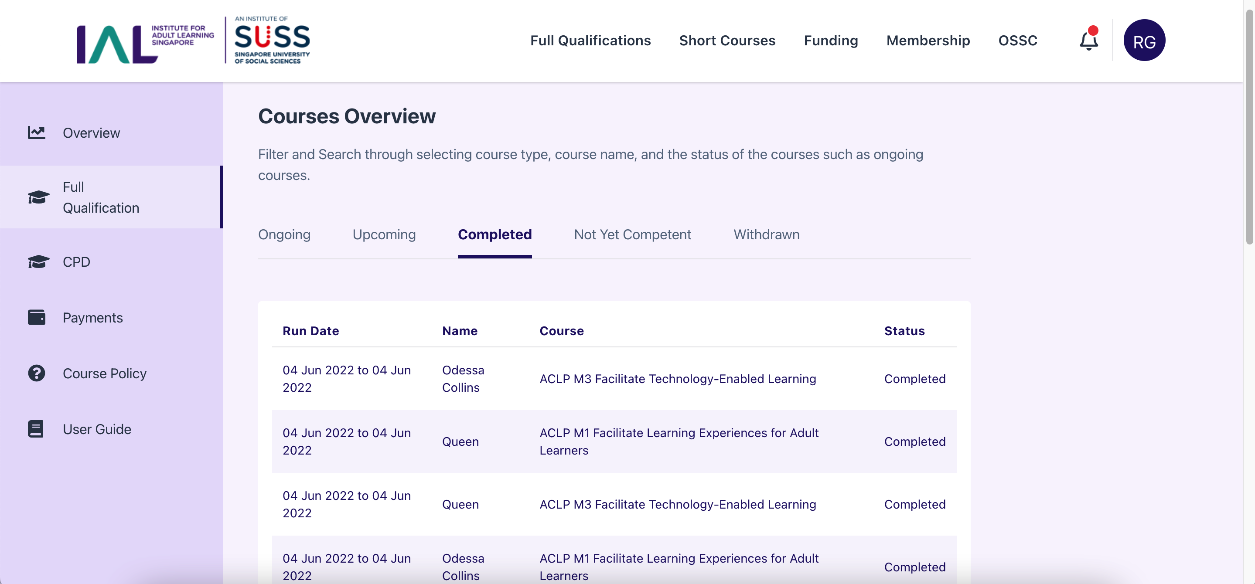Open OSSC in top navigation
The height and width of the screenshot is (584, 1255).
pos(1017,41)
